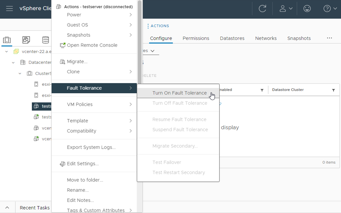Filter the Datastore Cluster column
The width and height of the screenshot is (341, 213).
(333, 90)
